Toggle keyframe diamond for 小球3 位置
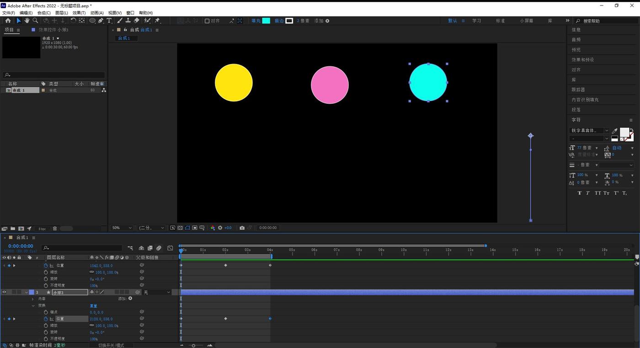Viewport: 640px width, 348px height. pos(9,319)
